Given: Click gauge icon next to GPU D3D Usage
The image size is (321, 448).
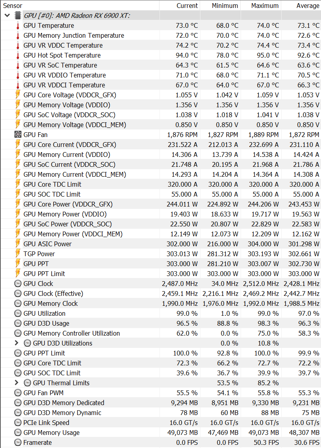Looking at the screenshot, I should coord(18,323).
